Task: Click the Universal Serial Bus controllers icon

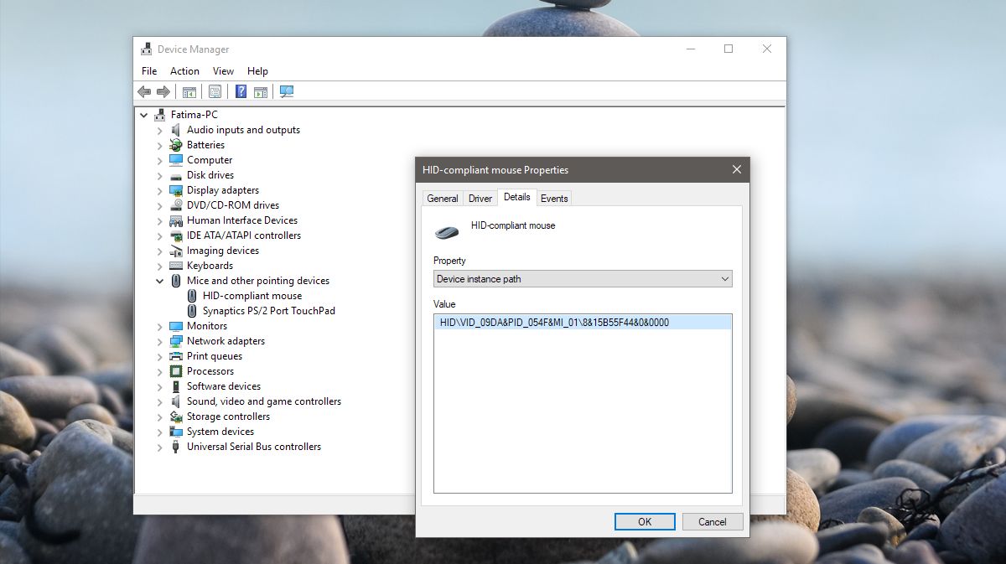Action: click(176, 447)
